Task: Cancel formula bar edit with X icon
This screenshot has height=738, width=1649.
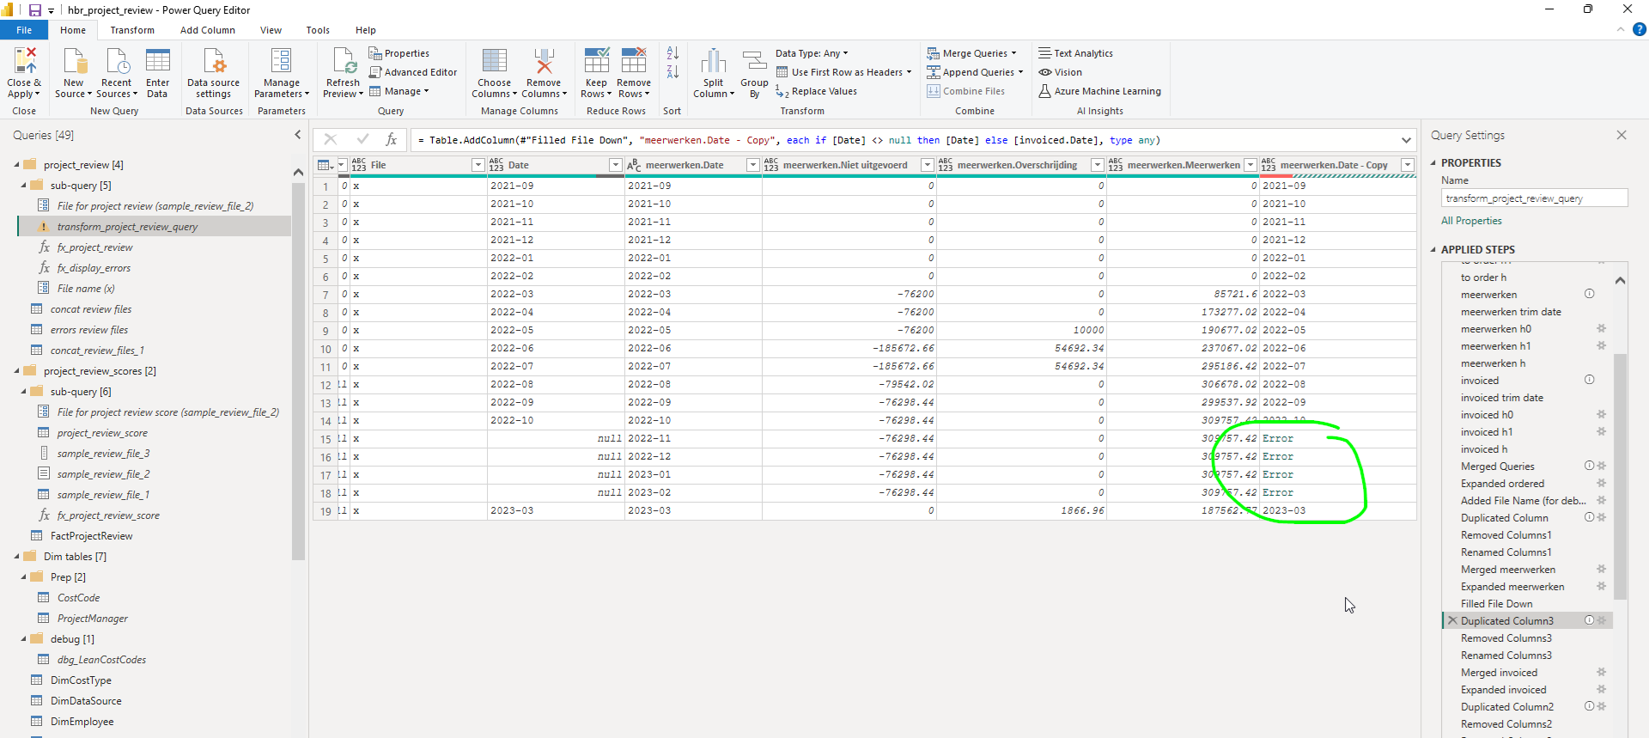Action: 331,139
